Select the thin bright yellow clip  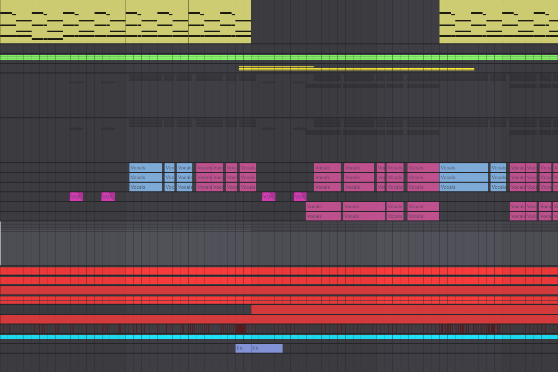click(x=357, y=68)
